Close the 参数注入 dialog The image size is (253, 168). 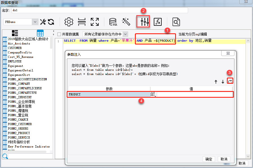pyautogui.click(x=228, y=53)
